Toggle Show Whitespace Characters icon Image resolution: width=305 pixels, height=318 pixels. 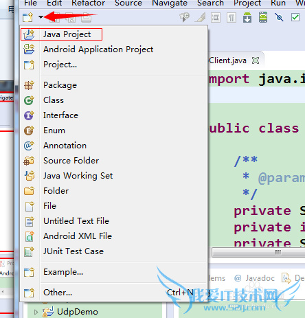(231, 17)
